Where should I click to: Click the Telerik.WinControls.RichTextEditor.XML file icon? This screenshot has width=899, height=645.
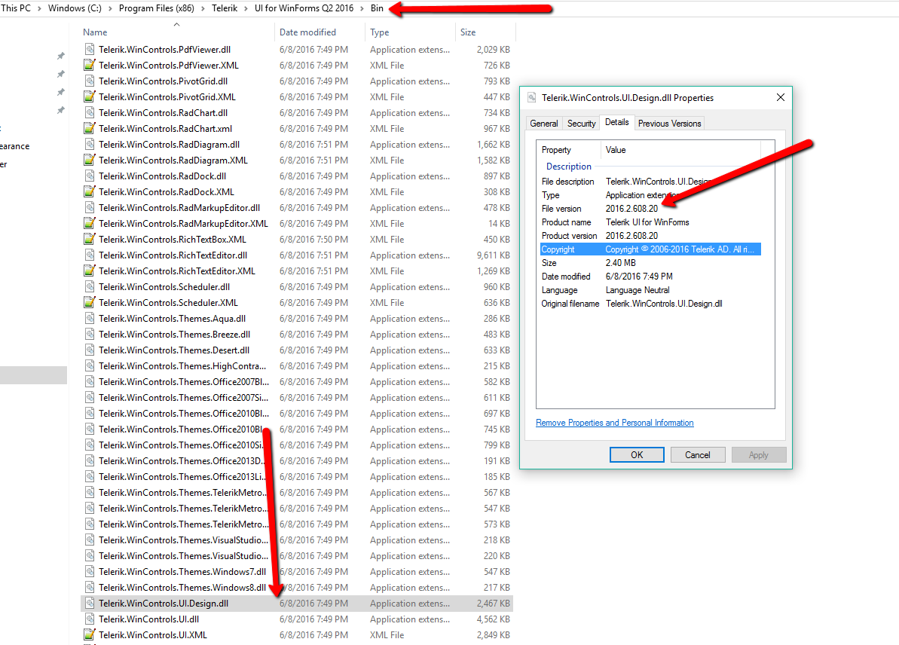pos(90,271)
